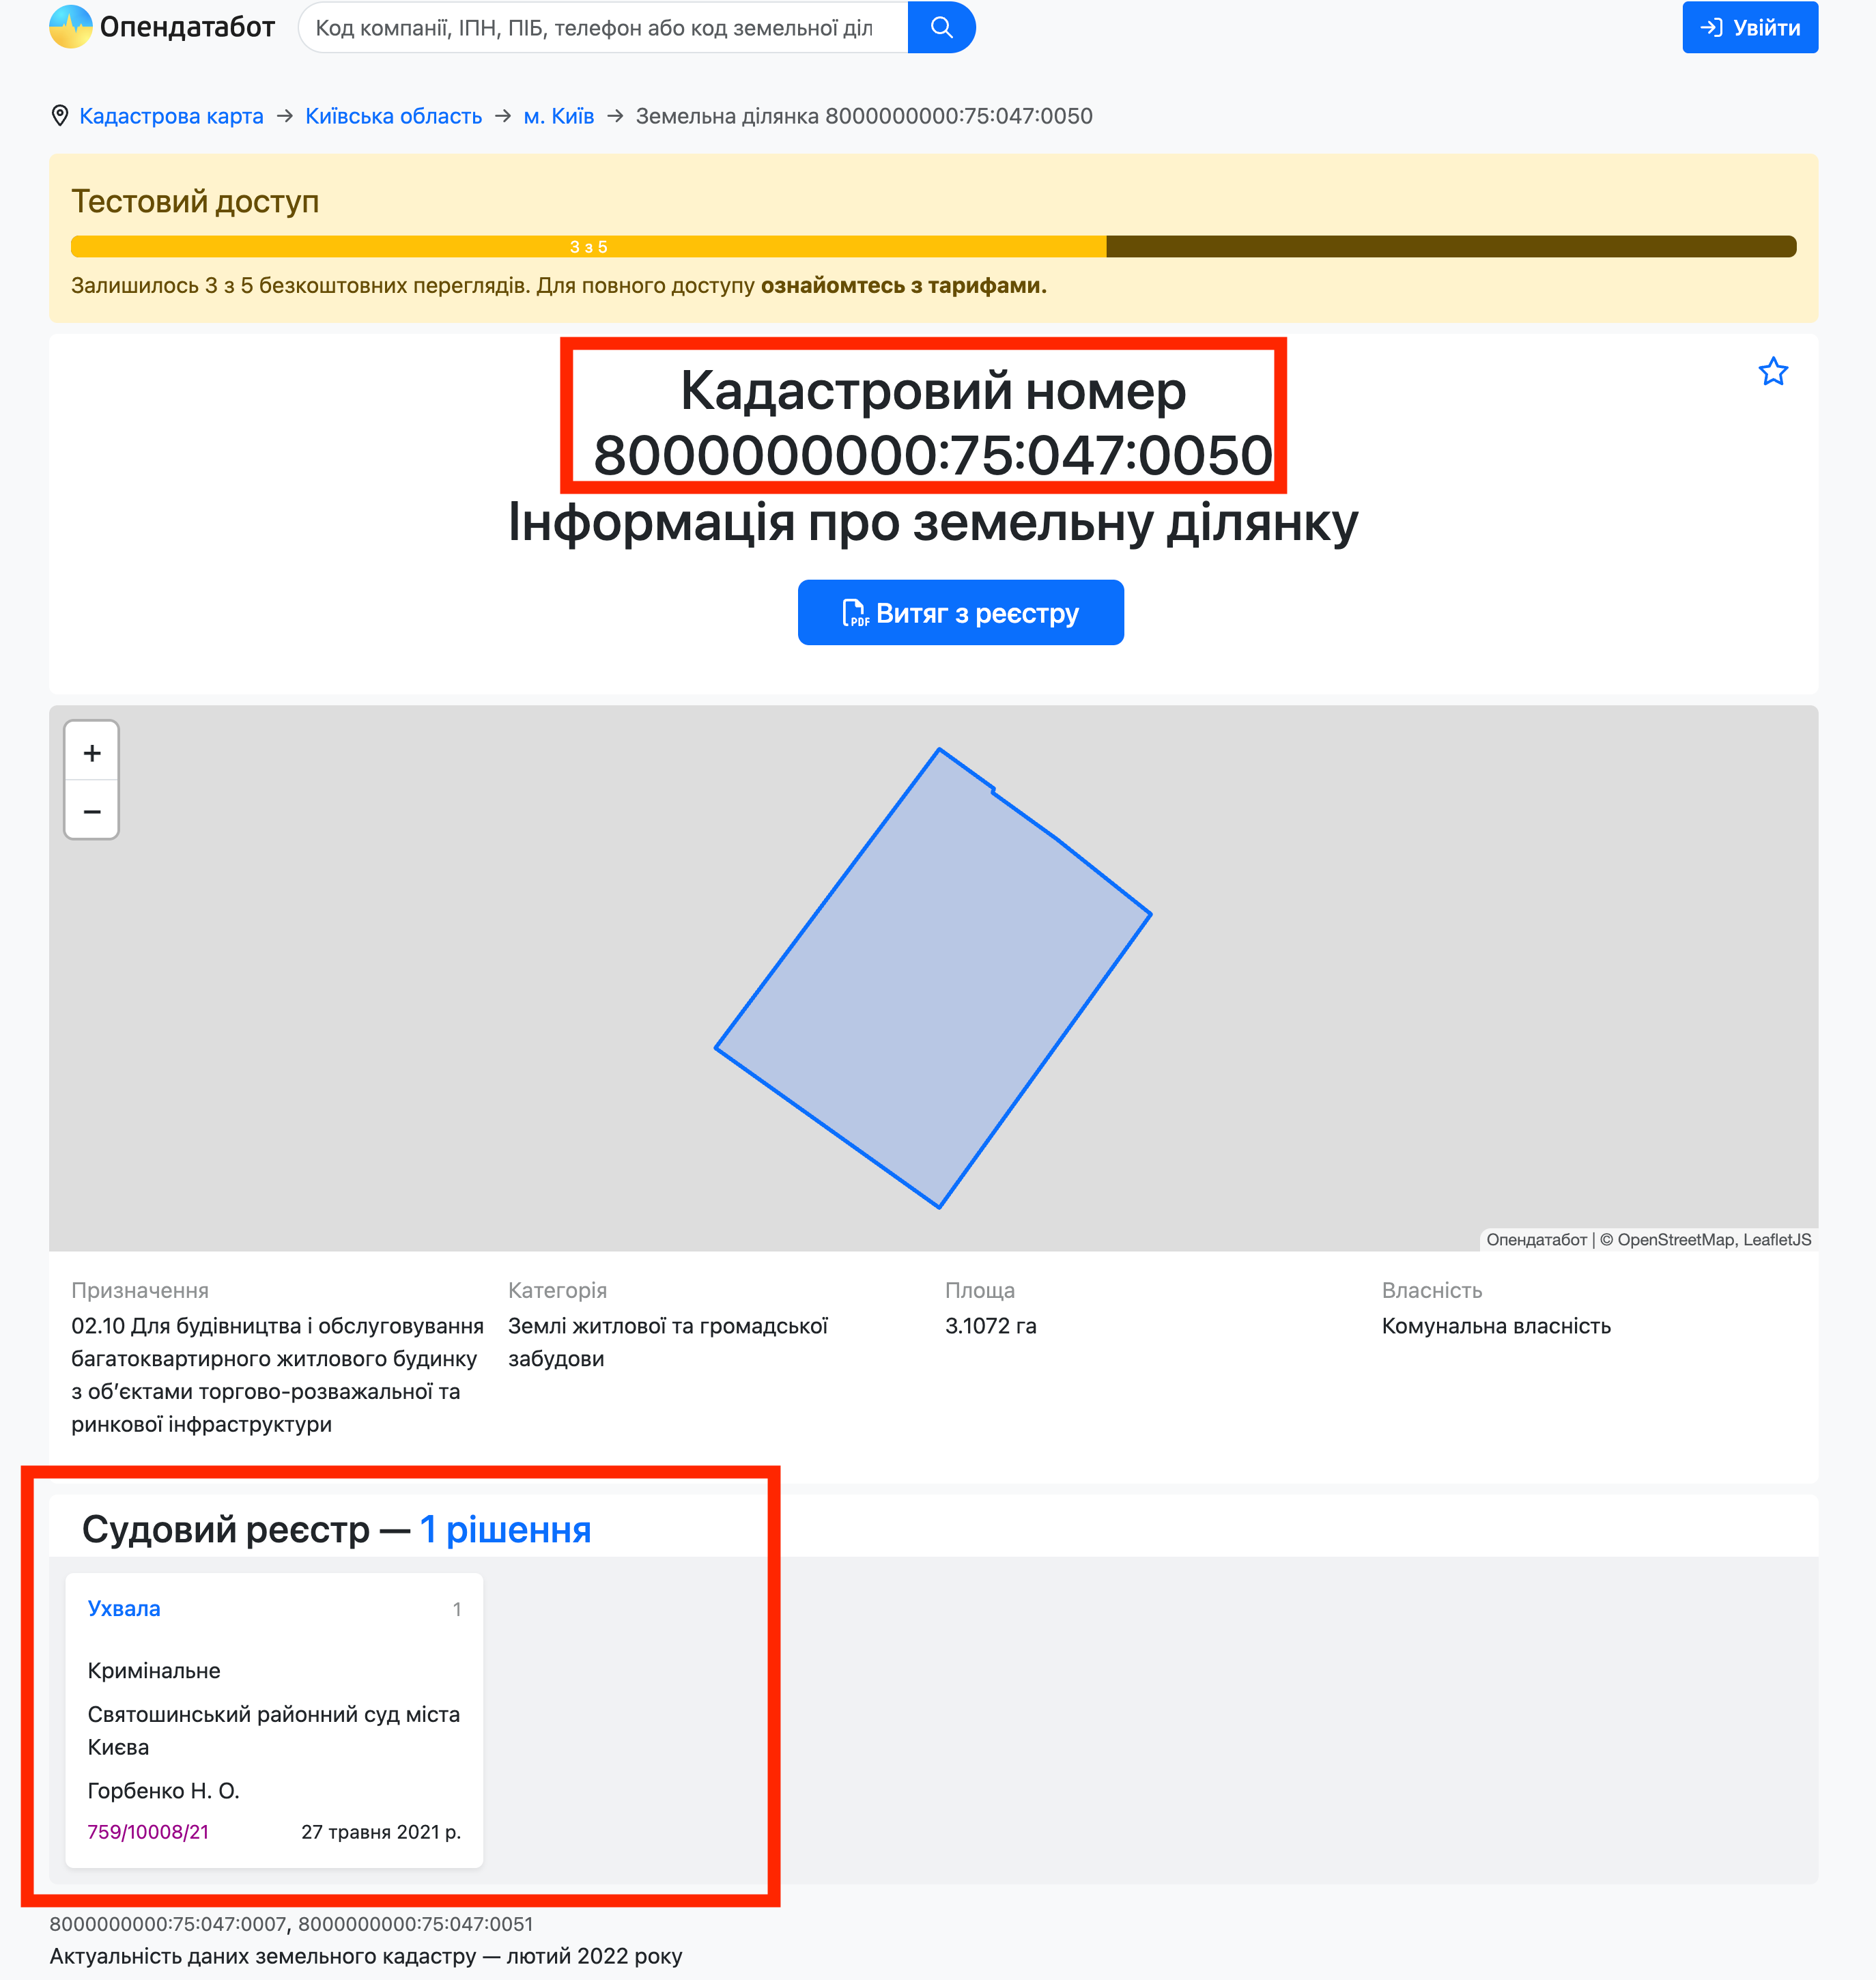Click the Тестовий доступ heading
Screen dimensions: 1876x1980
(195, 201)
